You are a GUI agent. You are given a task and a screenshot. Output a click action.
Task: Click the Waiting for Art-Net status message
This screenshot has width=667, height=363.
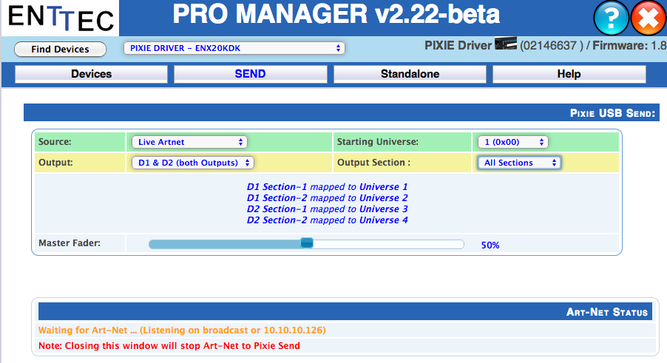click(182, 330)
